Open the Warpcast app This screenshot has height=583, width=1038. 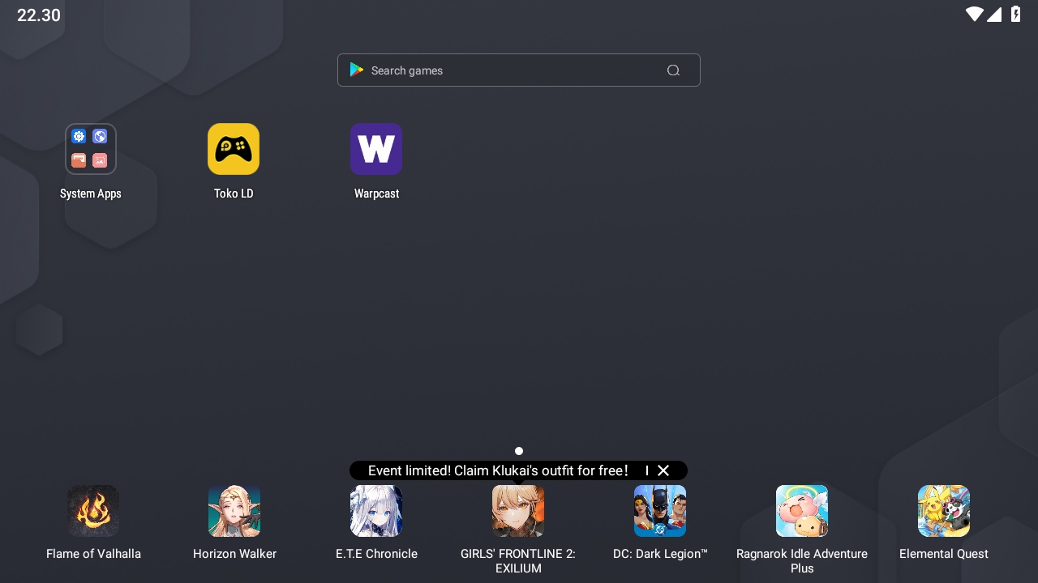(376, 149)
